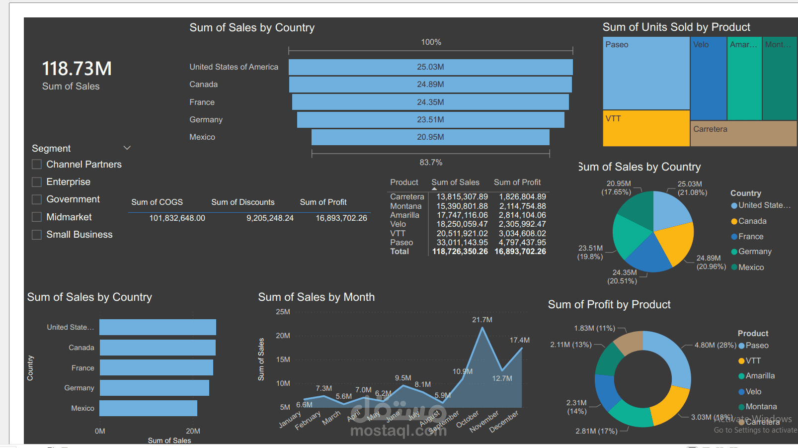798x448 pixels.
Task: Expand the Segment slicer chevron
Action: tap(127, 148)
